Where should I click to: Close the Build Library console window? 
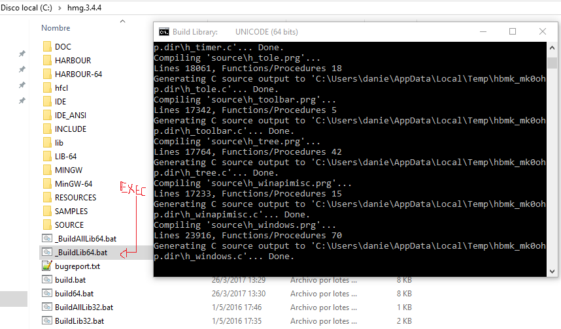click(x=543, y=31)
